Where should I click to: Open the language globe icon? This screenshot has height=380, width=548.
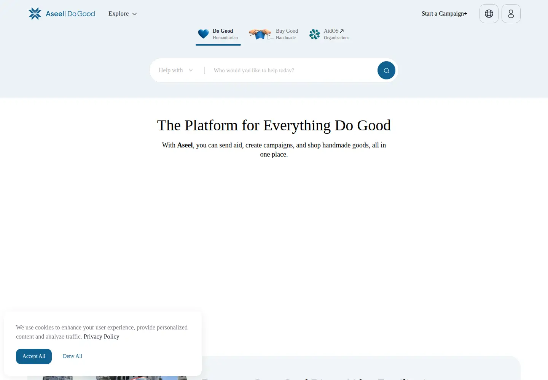(x=489, y=14)
